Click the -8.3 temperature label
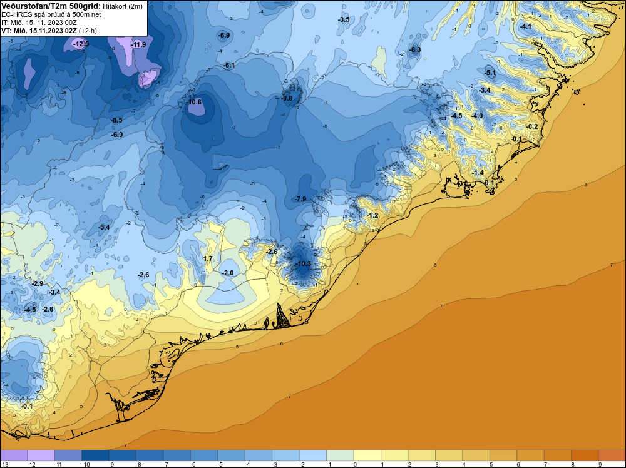Viewport: 626px width, 468px height. click(x=415, y=49)
